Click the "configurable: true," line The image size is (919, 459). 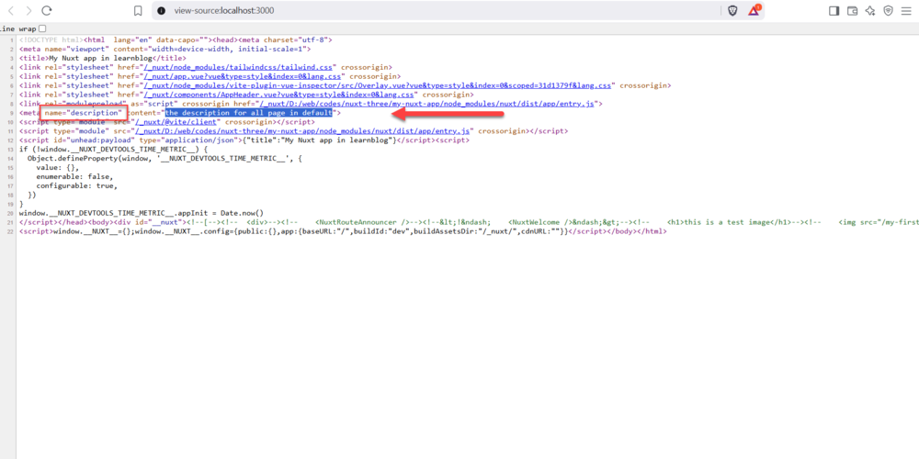(x=77, y=185)
